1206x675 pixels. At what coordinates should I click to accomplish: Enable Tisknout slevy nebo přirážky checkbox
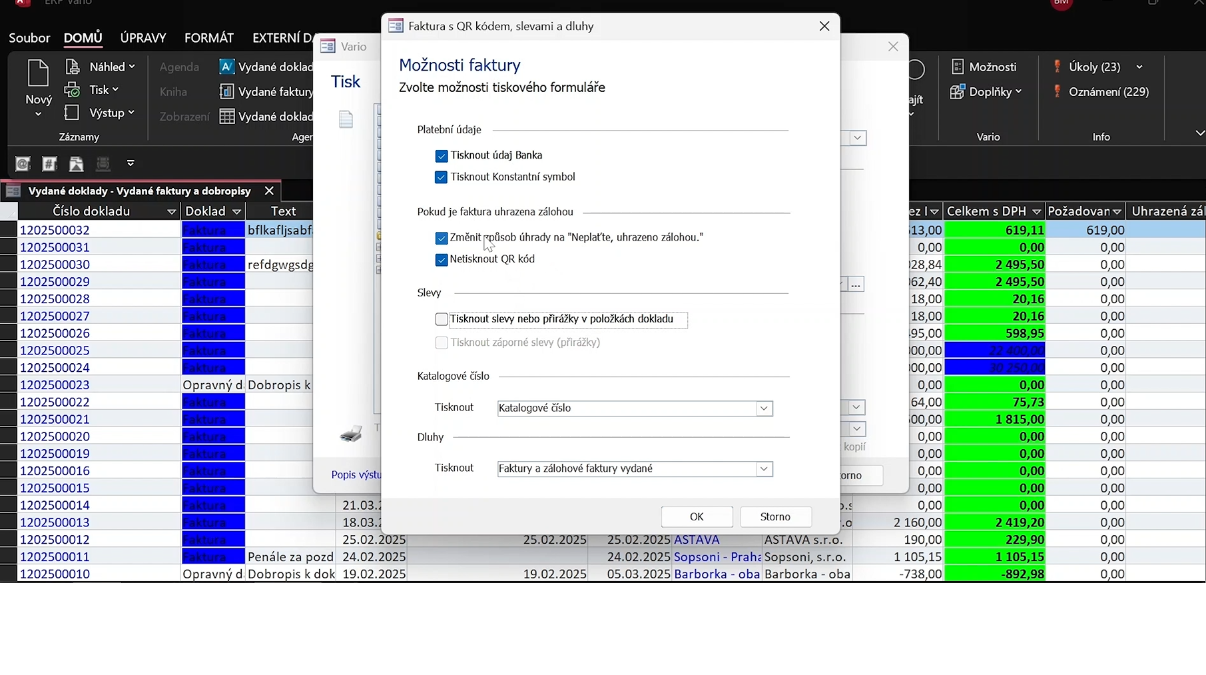[x=442, y=320]
